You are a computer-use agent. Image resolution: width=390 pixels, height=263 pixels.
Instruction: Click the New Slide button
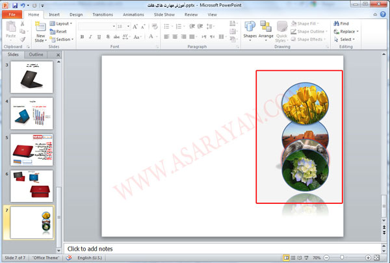click(x=40, y=32)
